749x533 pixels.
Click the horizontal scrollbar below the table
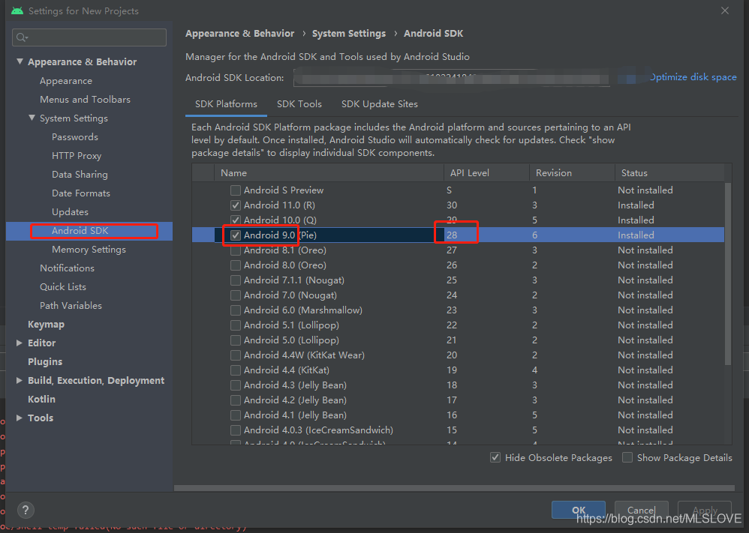[x=454, y=488]
